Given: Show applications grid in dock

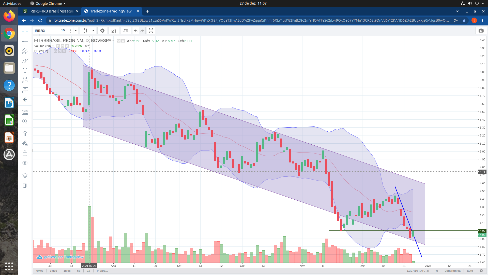Looking at the screenshot, I should (x=9, y=266).
